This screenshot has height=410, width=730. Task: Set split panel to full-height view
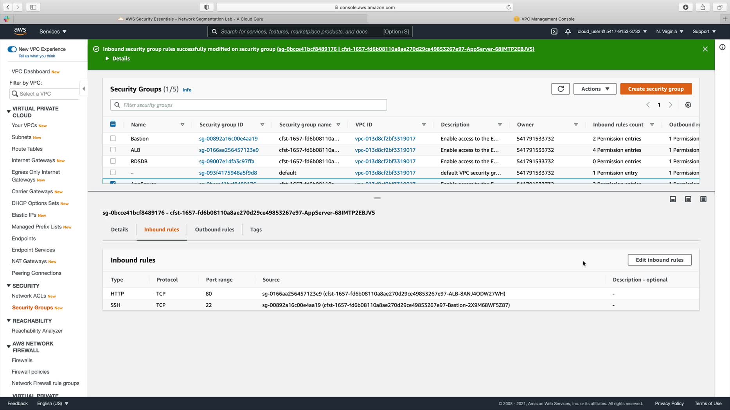coord(703,199)
